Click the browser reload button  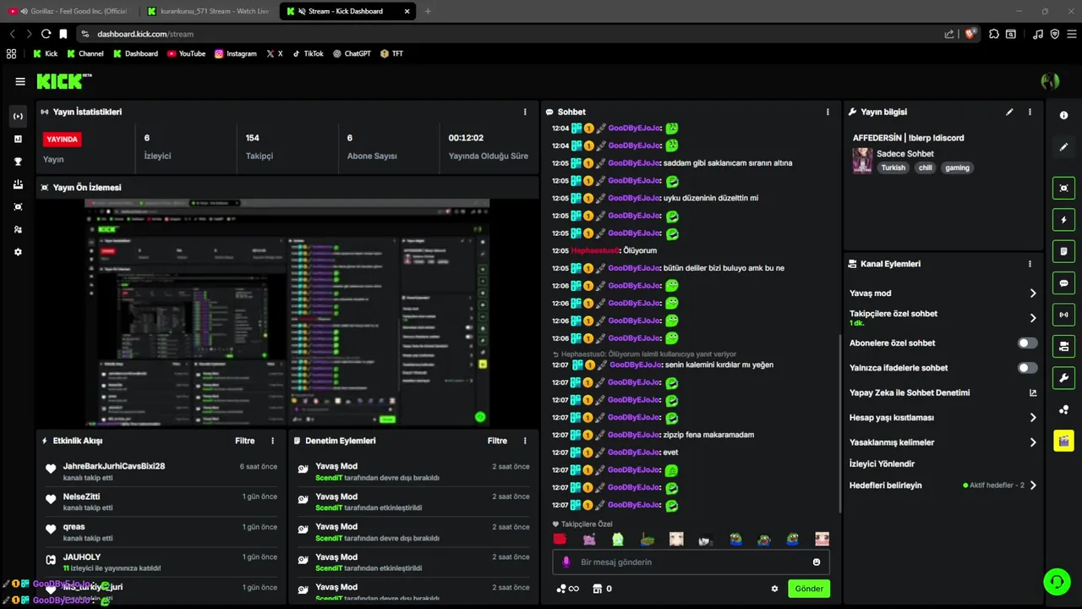tap(46, 34)
